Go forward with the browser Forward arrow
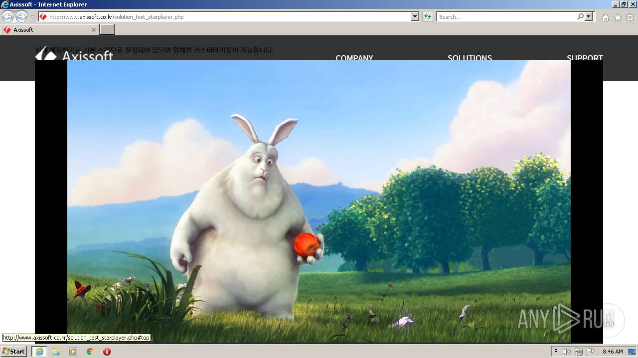This screenshot has width=638, height=358. 21,16
